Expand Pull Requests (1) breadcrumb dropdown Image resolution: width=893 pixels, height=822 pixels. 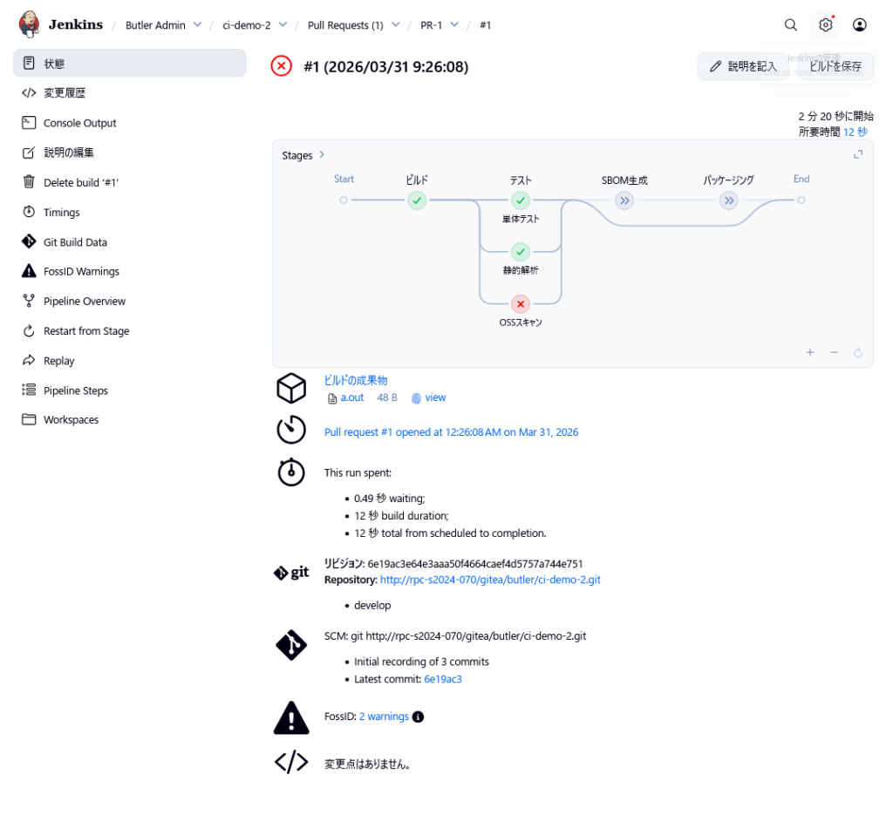coord(395,25)
